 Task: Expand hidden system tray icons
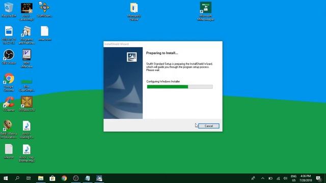tap(263, 178)
